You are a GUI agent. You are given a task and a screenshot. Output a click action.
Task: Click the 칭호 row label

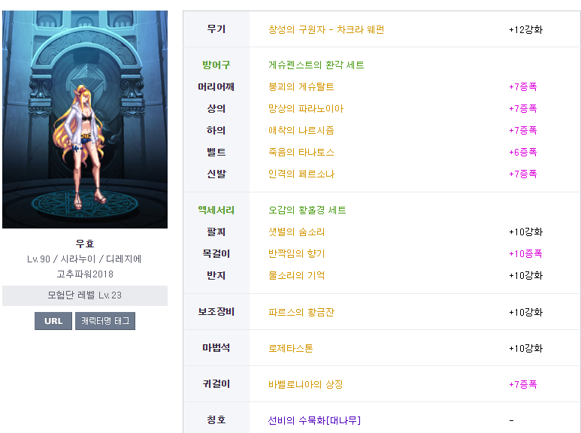coord(216,419)
